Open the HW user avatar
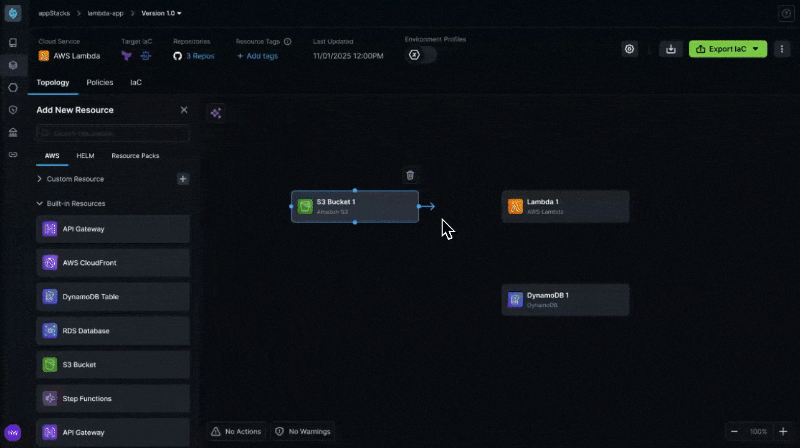The width and height of the screenshot is (800, 448). [13, 432]
